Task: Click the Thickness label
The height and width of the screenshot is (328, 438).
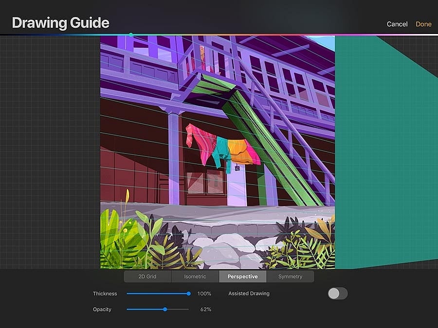Action: (105, 293)
